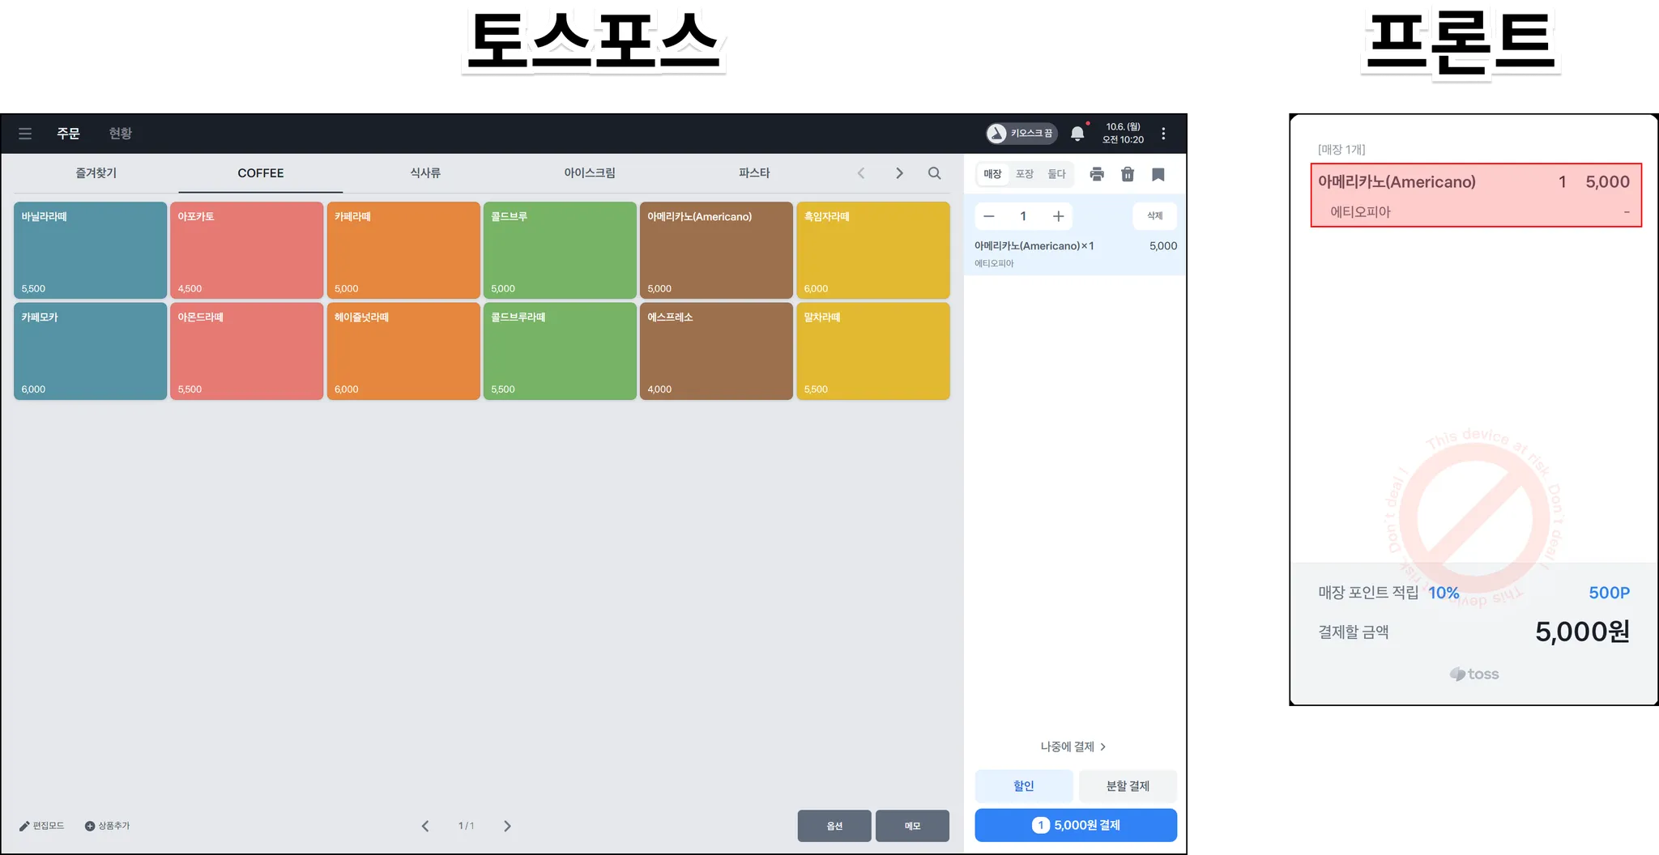Open the three-dot more options menu
This screenshot has height=855, width=1659.
pos(1163,134)
